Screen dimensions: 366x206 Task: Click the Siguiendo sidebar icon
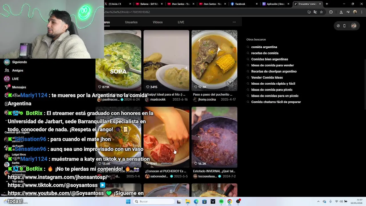[7, 62]
